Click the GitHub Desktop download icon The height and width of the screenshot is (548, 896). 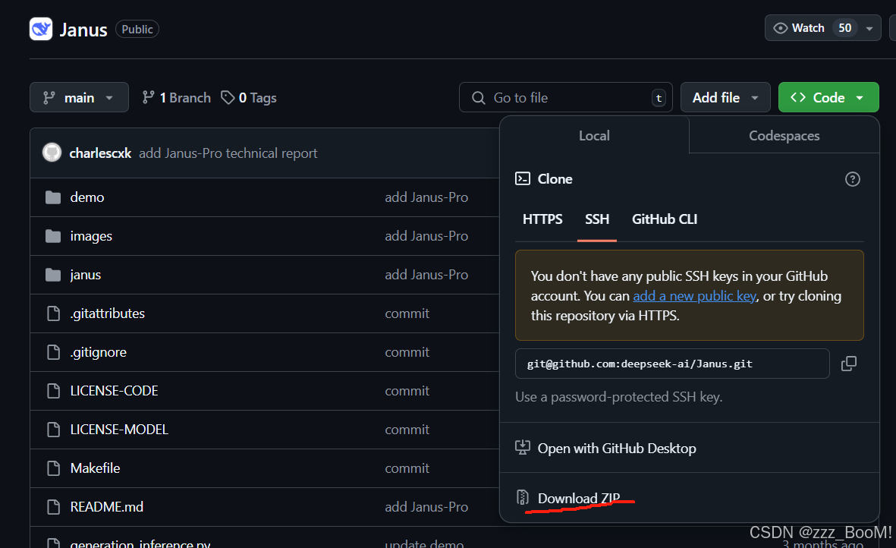tap(522, 447)
